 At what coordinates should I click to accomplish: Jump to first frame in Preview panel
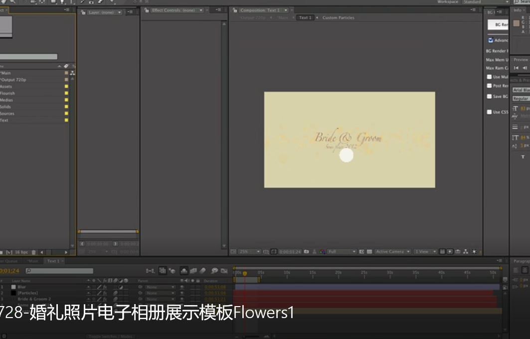(516, 68)
